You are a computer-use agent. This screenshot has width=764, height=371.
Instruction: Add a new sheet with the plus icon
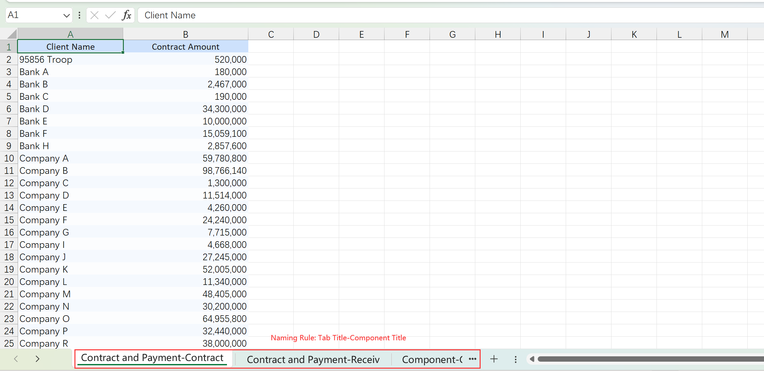pyautogui.click(x=494, y=359)
